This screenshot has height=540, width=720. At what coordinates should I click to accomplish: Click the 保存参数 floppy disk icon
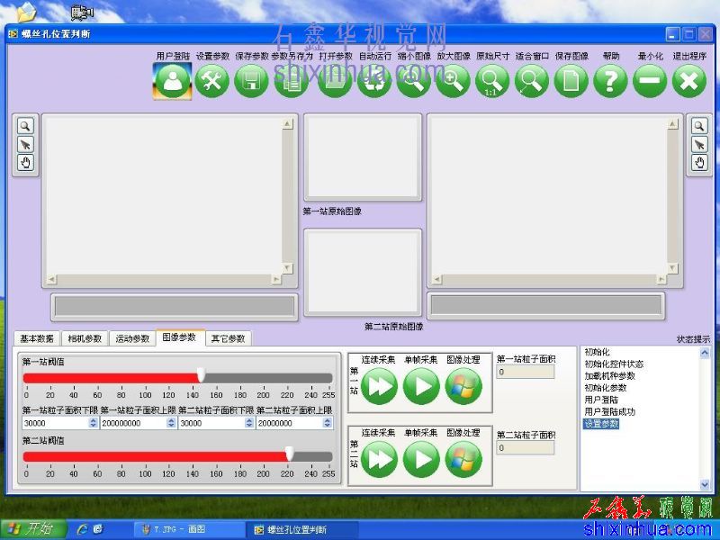(251, 81)
